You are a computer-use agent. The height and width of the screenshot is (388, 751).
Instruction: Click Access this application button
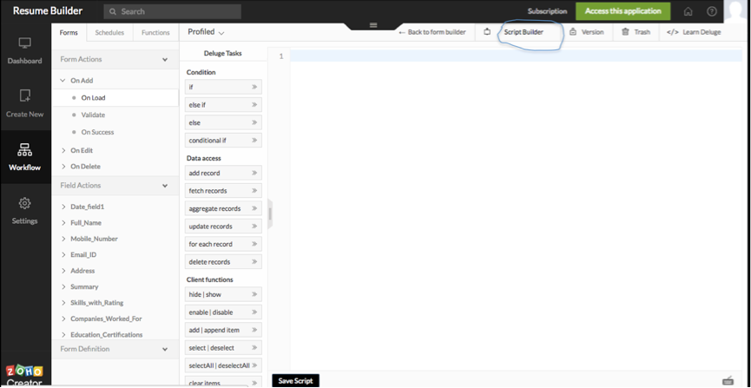click(623, 11)
